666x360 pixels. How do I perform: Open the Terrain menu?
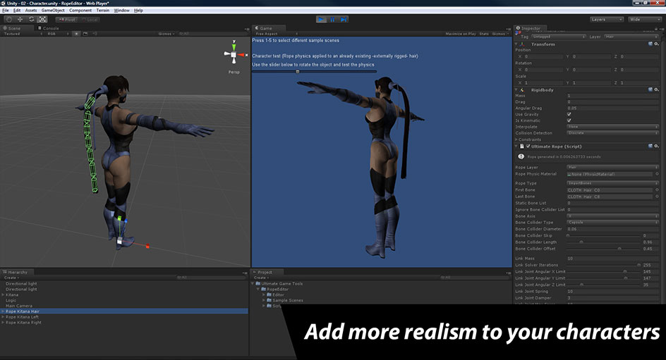coord(103,10)
